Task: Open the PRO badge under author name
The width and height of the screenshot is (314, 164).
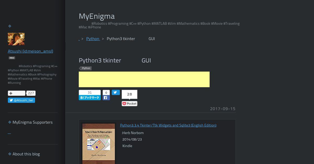Action: (x=12, y=58)
